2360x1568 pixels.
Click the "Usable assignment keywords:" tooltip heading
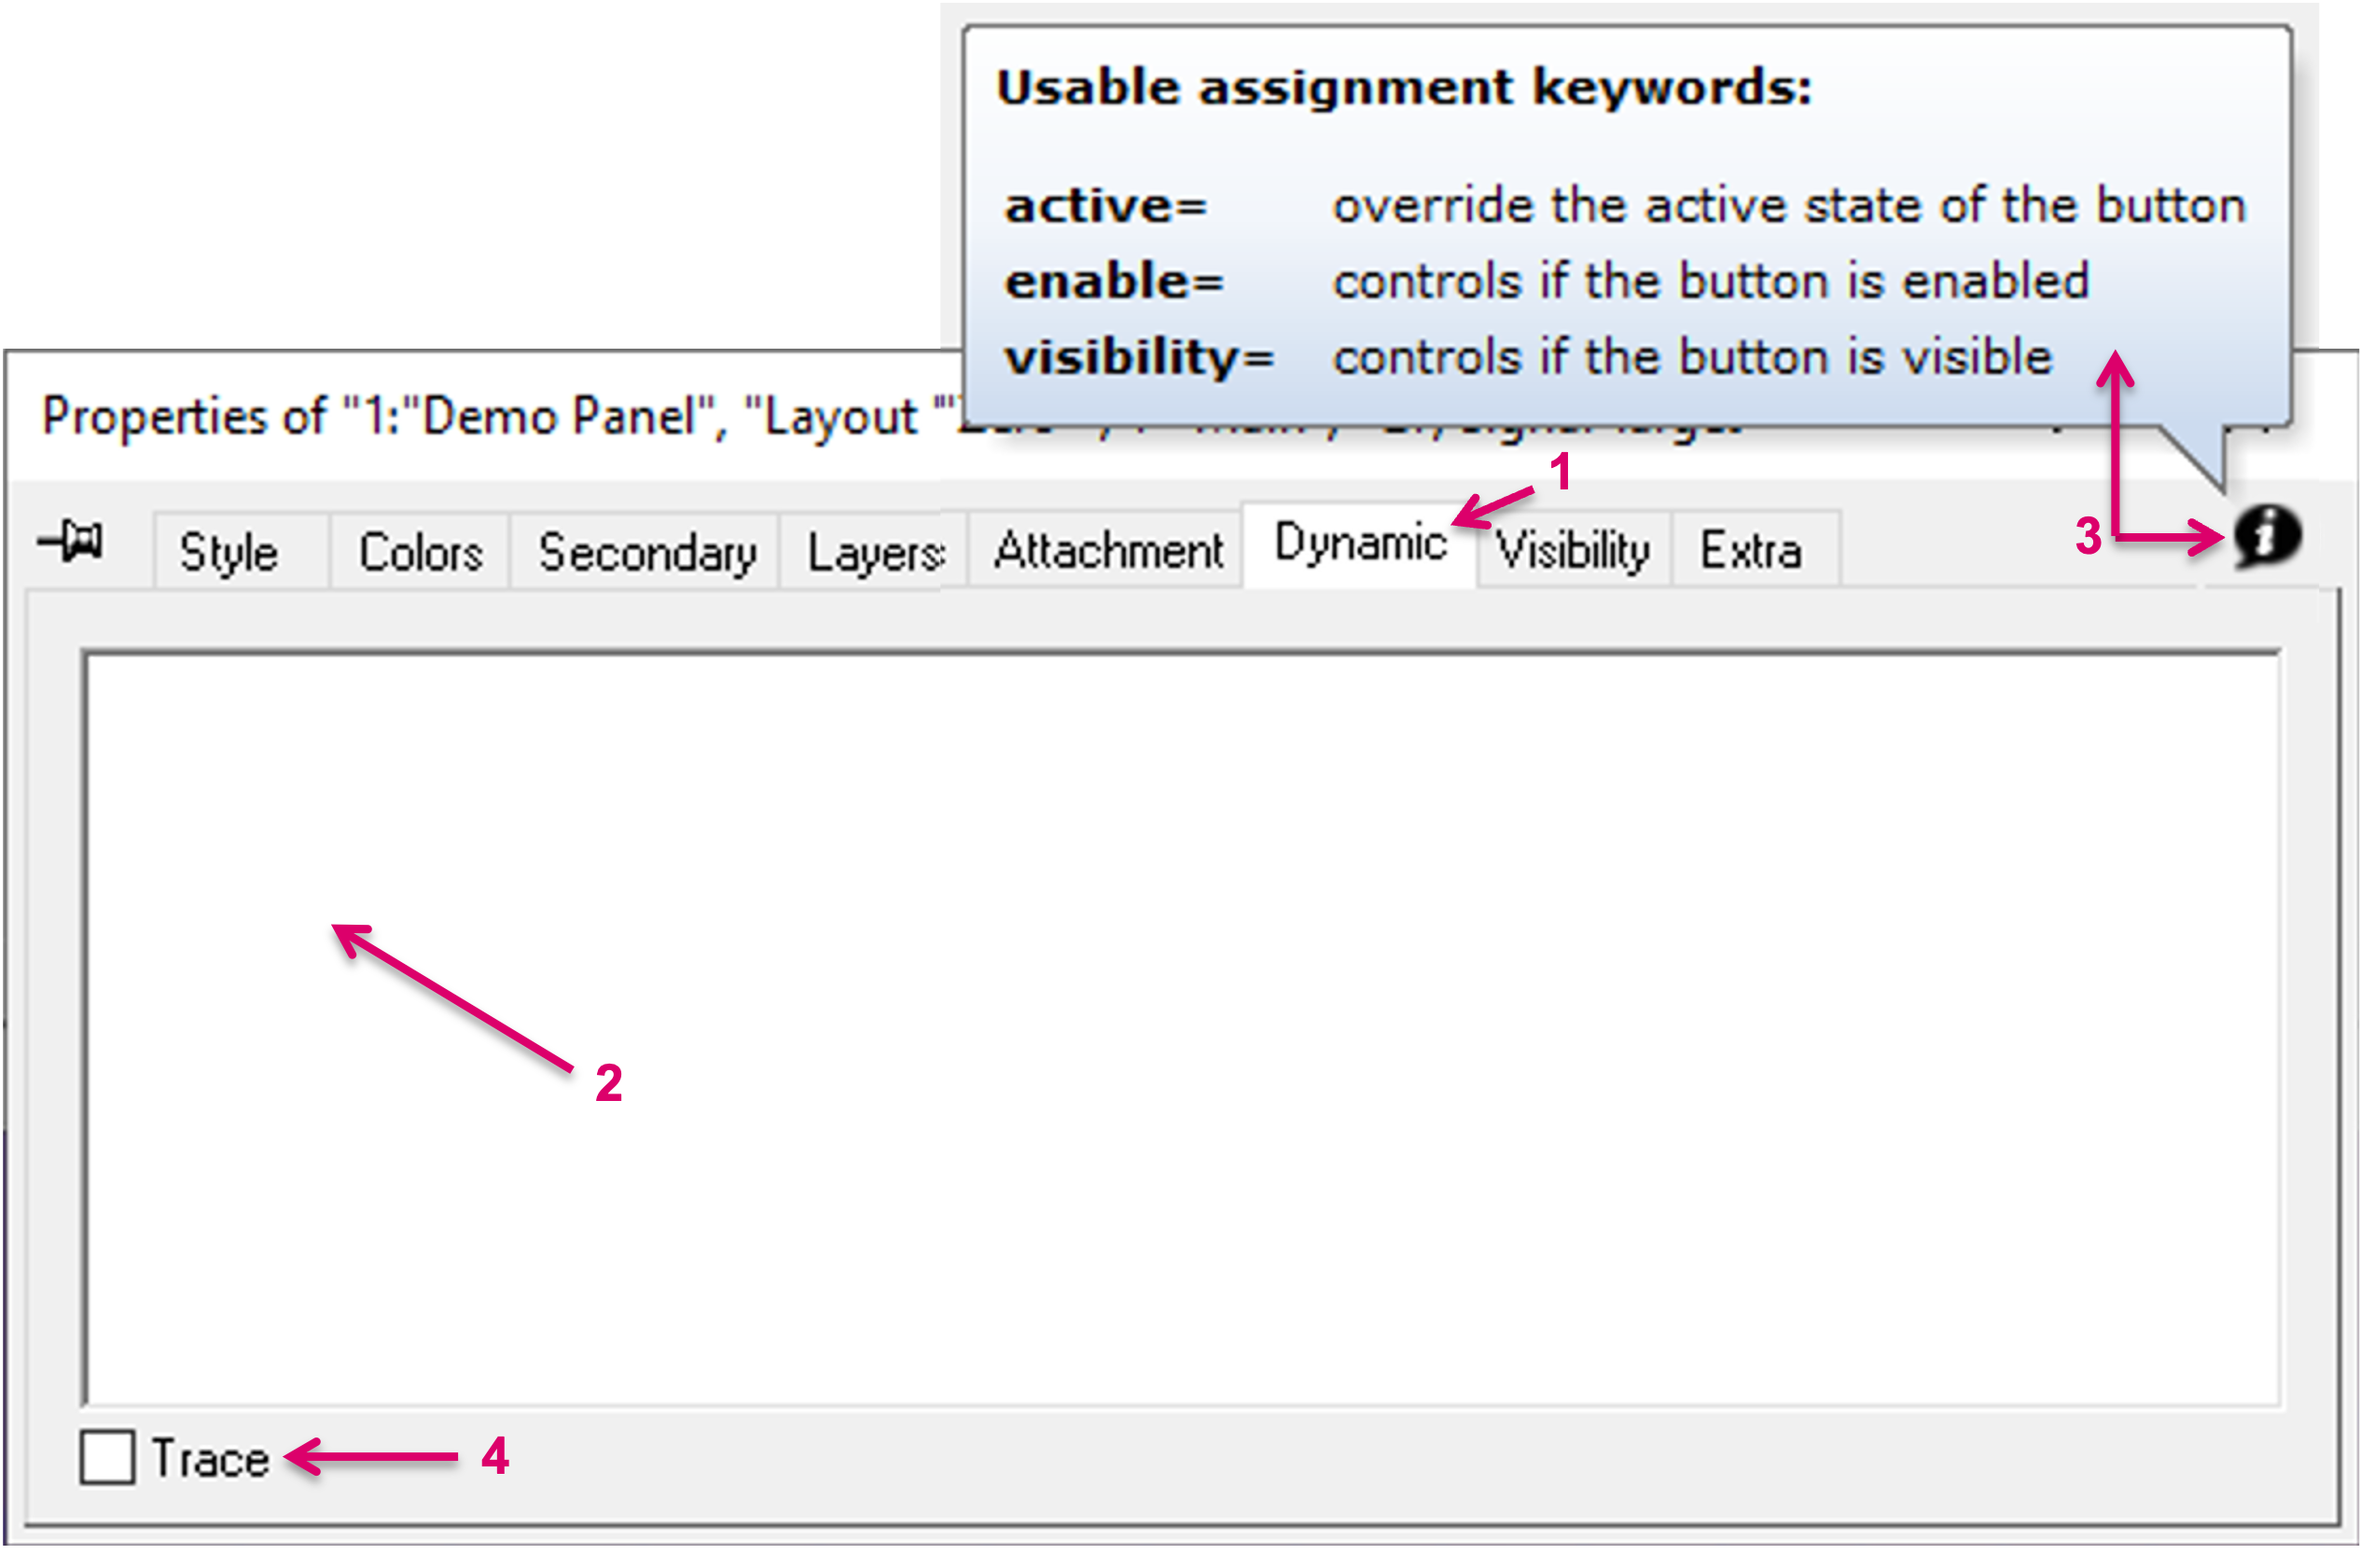pyautogui.click(x=1404, y=88)
